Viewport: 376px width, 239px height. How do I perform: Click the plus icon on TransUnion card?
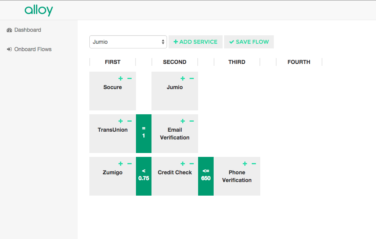[120, 121]
